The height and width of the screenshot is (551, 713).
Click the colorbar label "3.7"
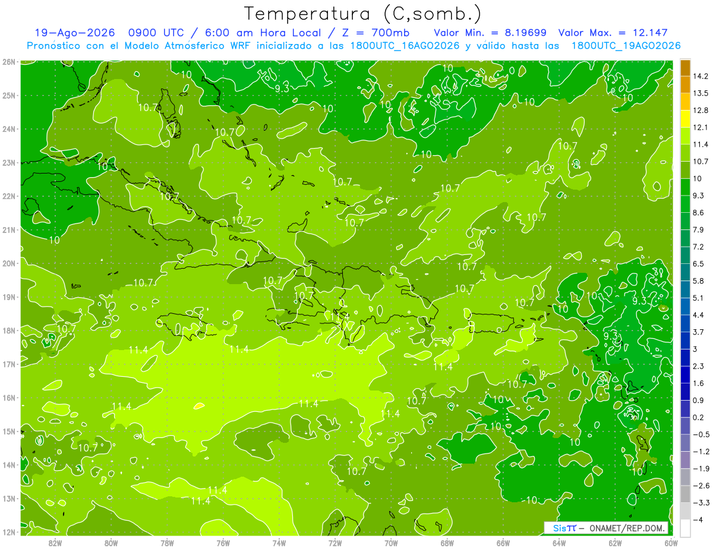tap(698, 332)
